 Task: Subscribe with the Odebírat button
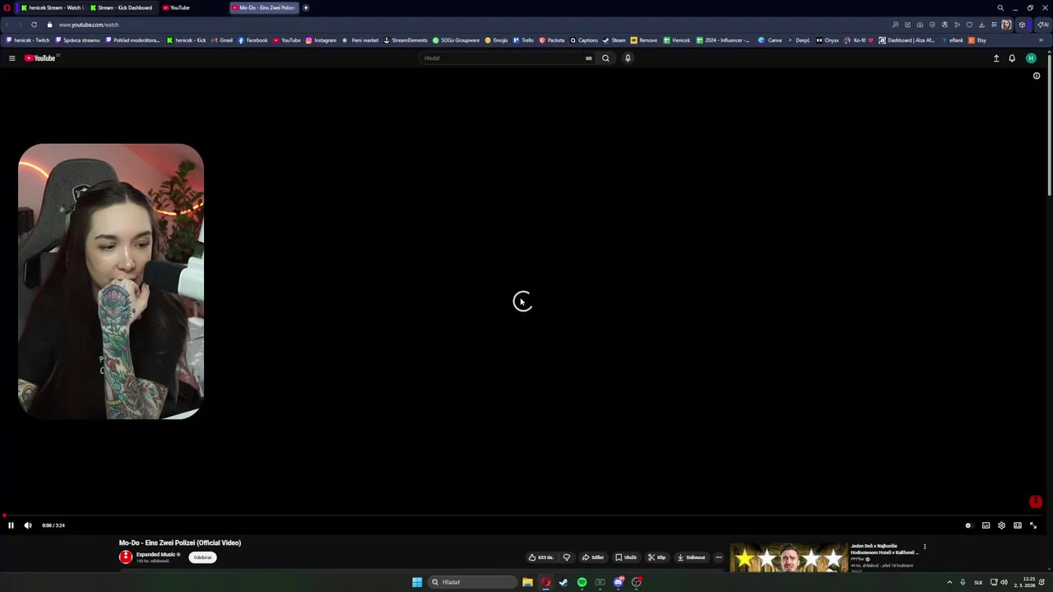coord(202,557)
